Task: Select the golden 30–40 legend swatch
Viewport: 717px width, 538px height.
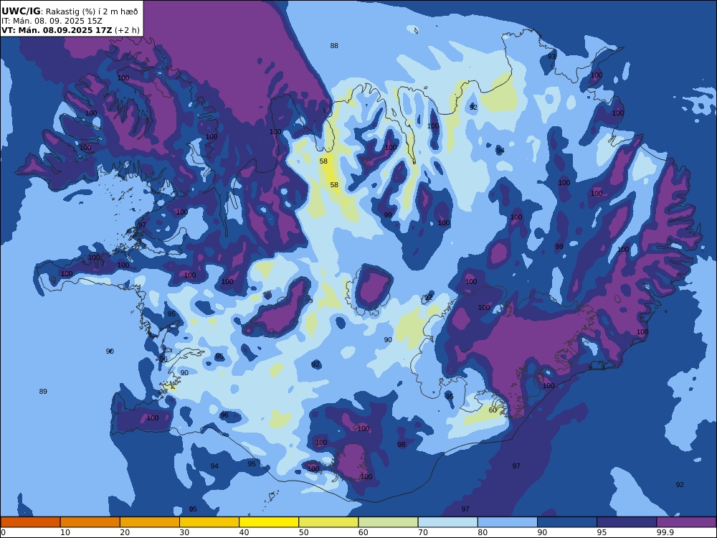Action: click(x=209, y=522)
